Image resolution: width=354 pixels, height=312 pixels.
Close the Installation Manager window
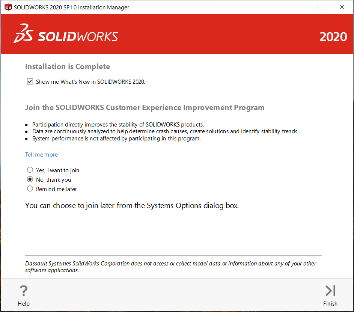342,7
